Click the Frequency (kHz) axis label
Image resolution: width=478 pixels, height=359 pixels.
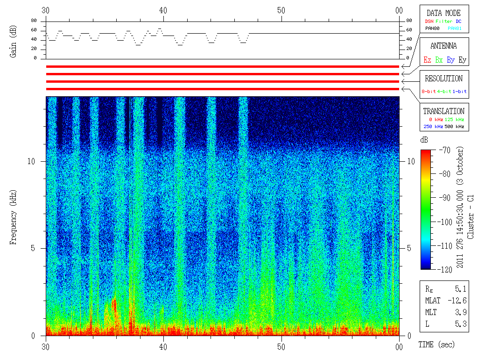point(13,217)
